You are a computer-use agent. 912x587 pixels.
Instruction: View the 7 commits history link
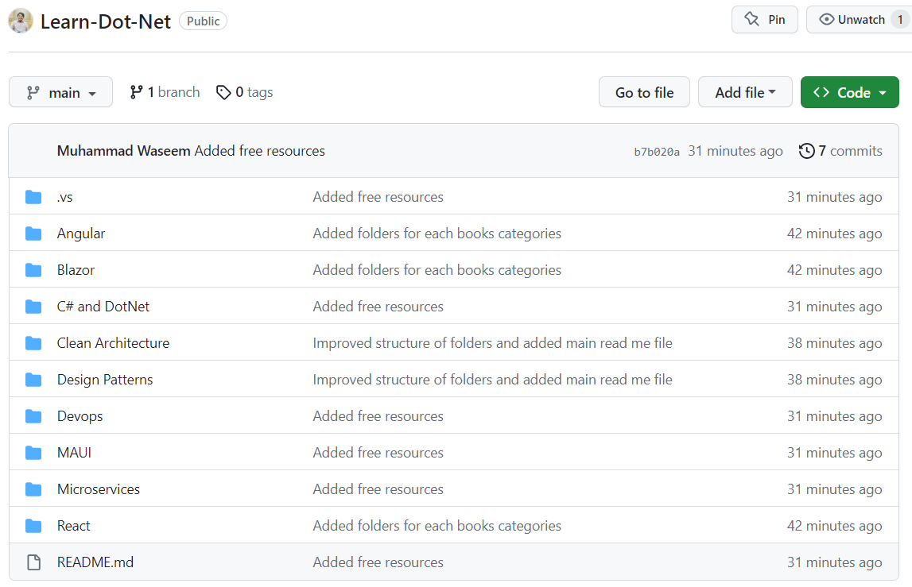coord(840,151)
